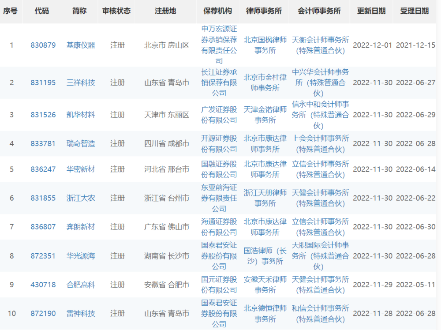This screenshot has width=441, height=330.
Task: Click law firm 浙江天册律师事务所
Action: pyautogui.click(x=265, y=198)
